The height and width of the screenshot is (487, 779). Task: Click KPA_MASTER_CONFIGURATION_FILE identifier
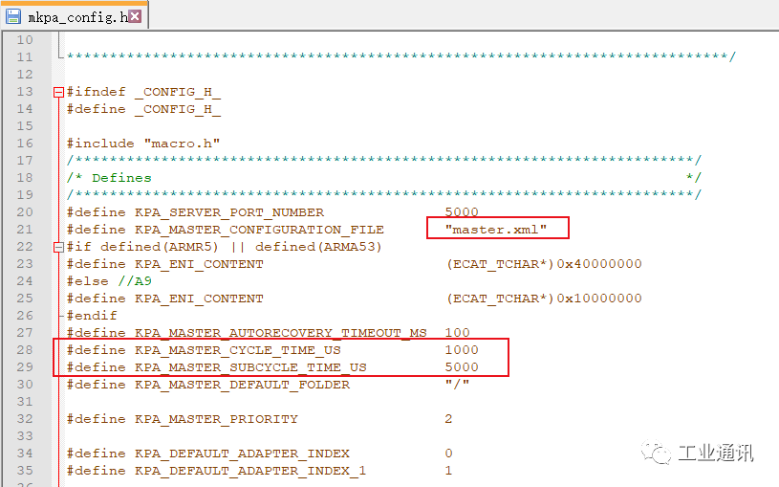pos(259,230)
